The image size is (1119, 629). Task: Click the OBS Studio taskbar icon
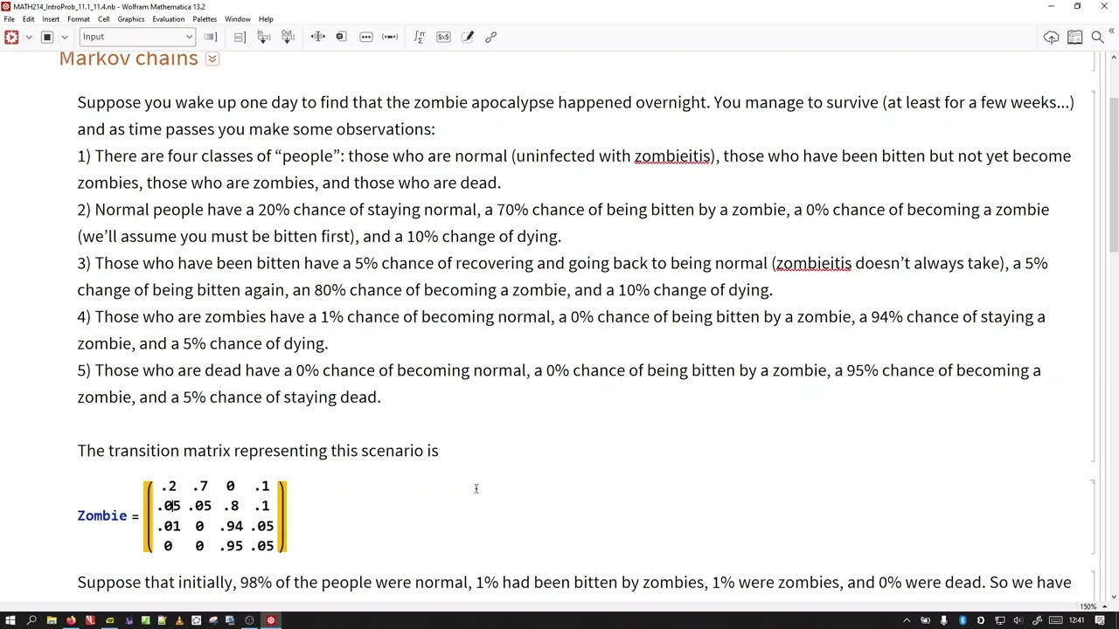249,620
